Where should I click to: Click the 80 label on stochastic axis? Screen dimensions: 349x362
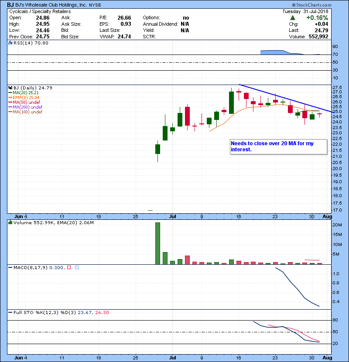point(335,320)
